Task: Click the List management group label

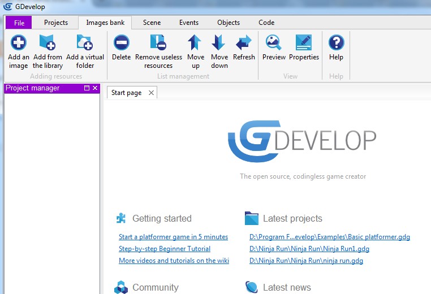Action: [x=183, y=76]
